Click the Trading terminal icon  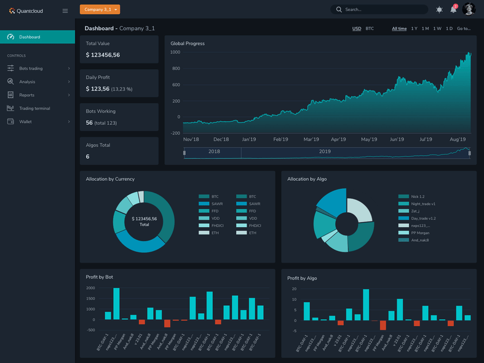[10, 108]
